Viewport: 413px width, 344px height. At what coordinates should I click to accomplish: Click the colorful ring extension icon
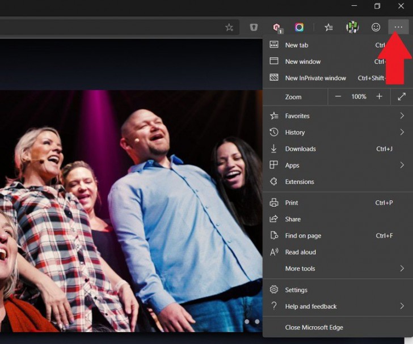(x=299, y=27)
